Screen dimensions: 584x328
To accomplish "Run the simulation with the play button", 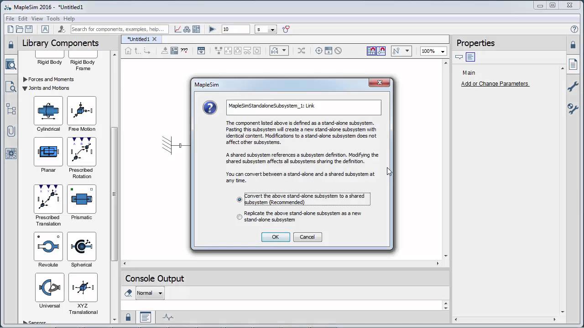I will 212,29.
